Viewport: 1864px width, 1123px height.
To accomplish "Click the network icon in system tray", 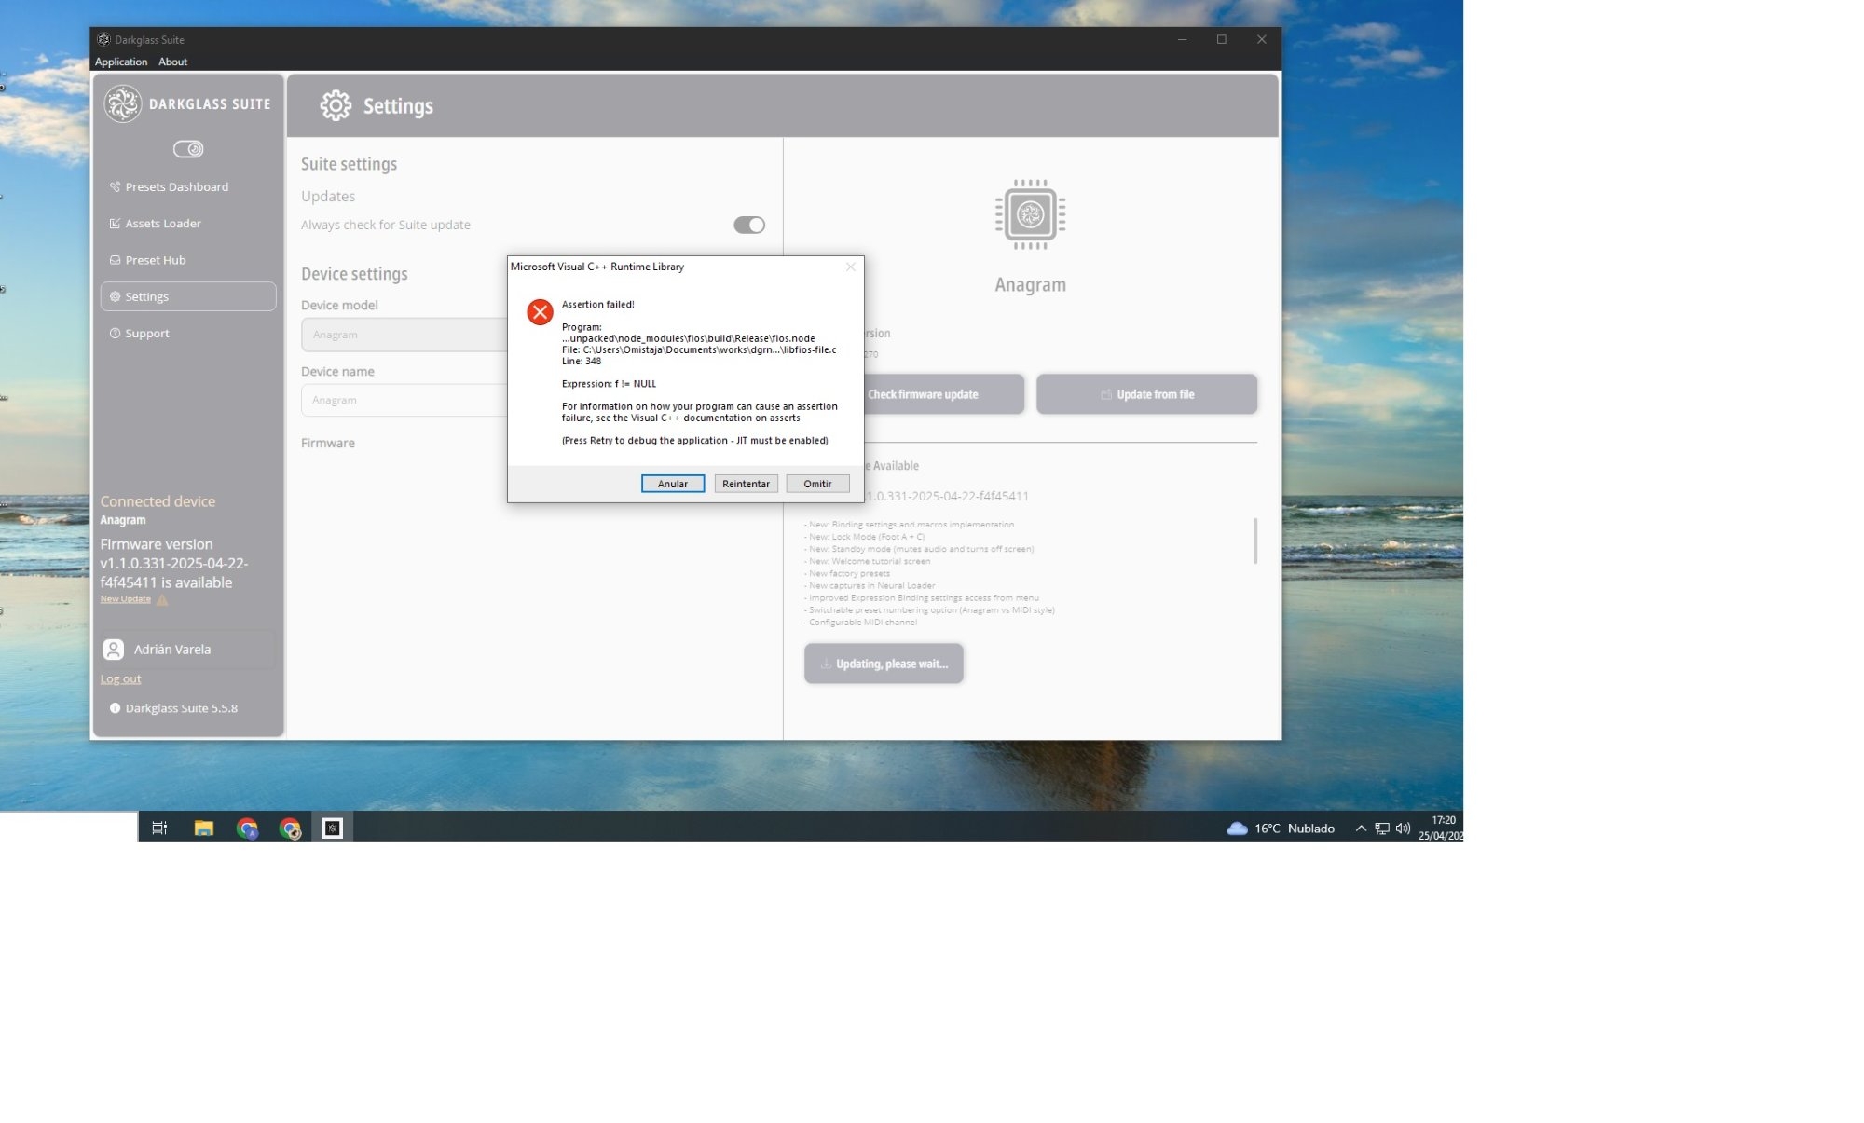I will 1382,829.
